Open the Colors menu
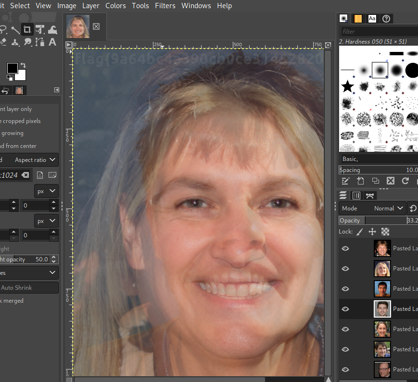 (115, 6)
